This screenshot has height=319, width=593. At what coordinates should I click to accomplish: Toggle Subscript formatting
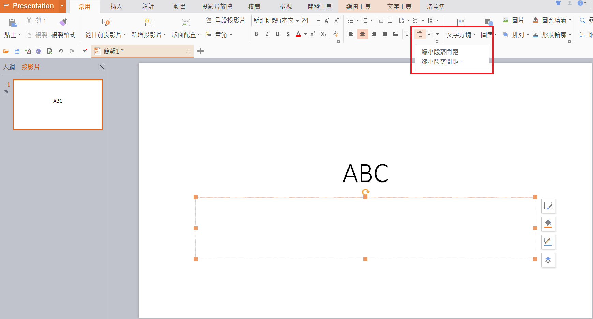pyautogui.click(x=323, y=34)
